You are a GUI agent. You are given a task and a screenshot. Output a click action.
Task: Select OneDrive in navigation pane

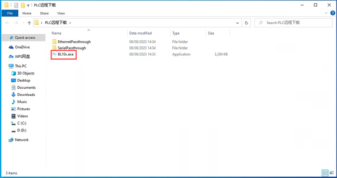click(x=22, y=47)
